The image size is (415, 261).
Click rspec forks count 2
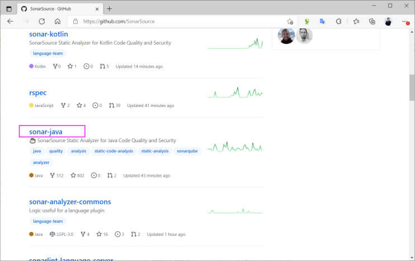(65, 105)
